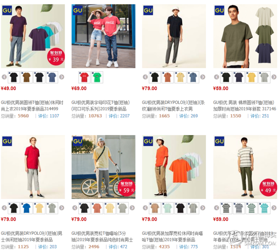Open reviews link showing 评价: 775
The width and height of the screenshot is (280, 250).
(189, 247)
